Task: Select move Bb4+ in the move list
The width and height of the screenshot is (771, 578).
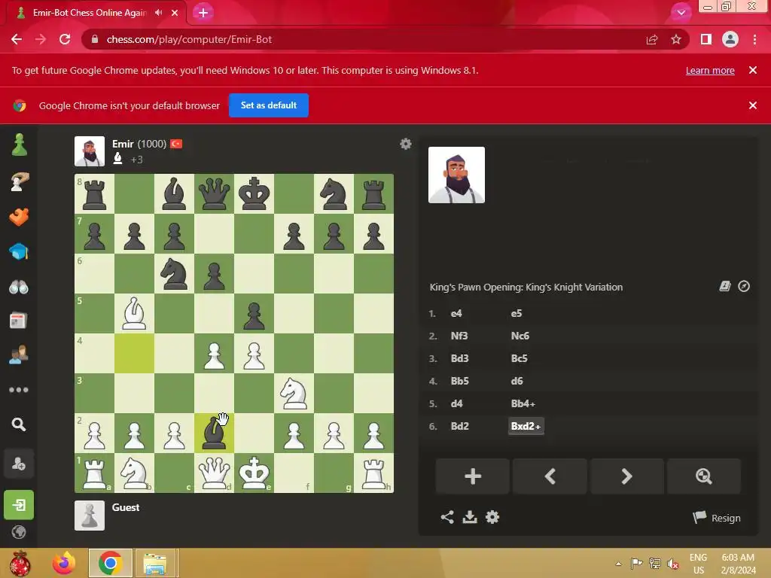Action: pyautogui.click(x=523, y=403)
